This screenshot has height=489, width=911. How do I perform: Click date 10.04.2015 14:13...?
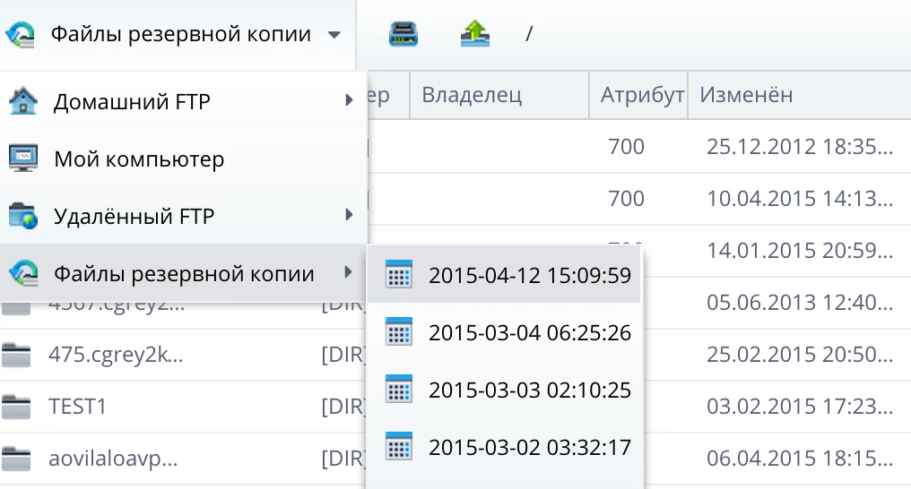coord(800,199)
